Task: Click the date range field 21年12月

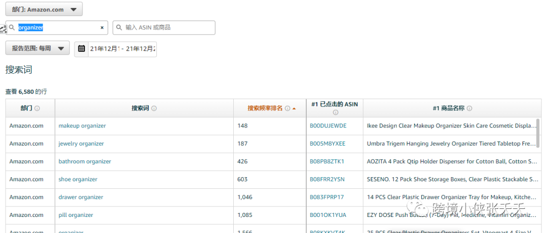Action: [122, 49]
